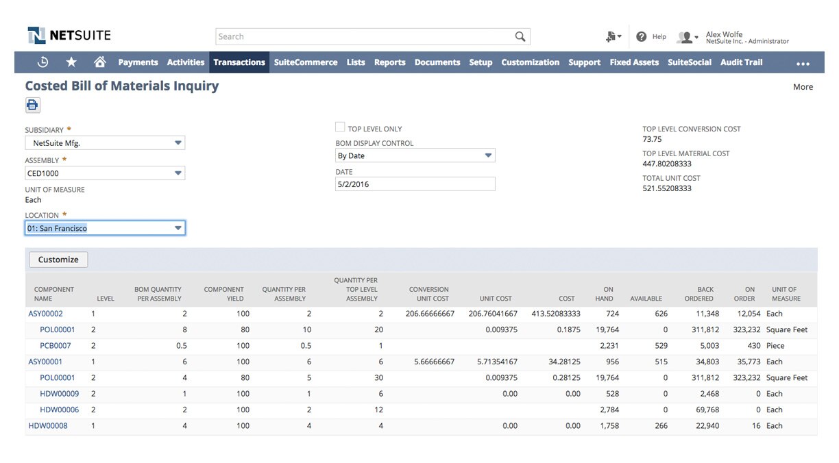Open the Reports menu
The width and height of the screenshot is (839, 463).
389,62
